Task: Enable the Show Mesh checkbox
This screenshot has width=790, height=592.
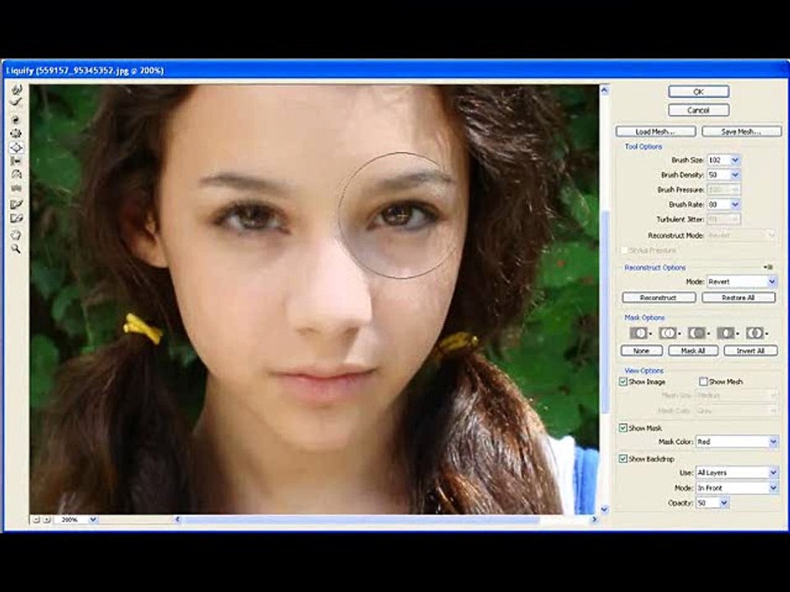Action: coord(704,382)
